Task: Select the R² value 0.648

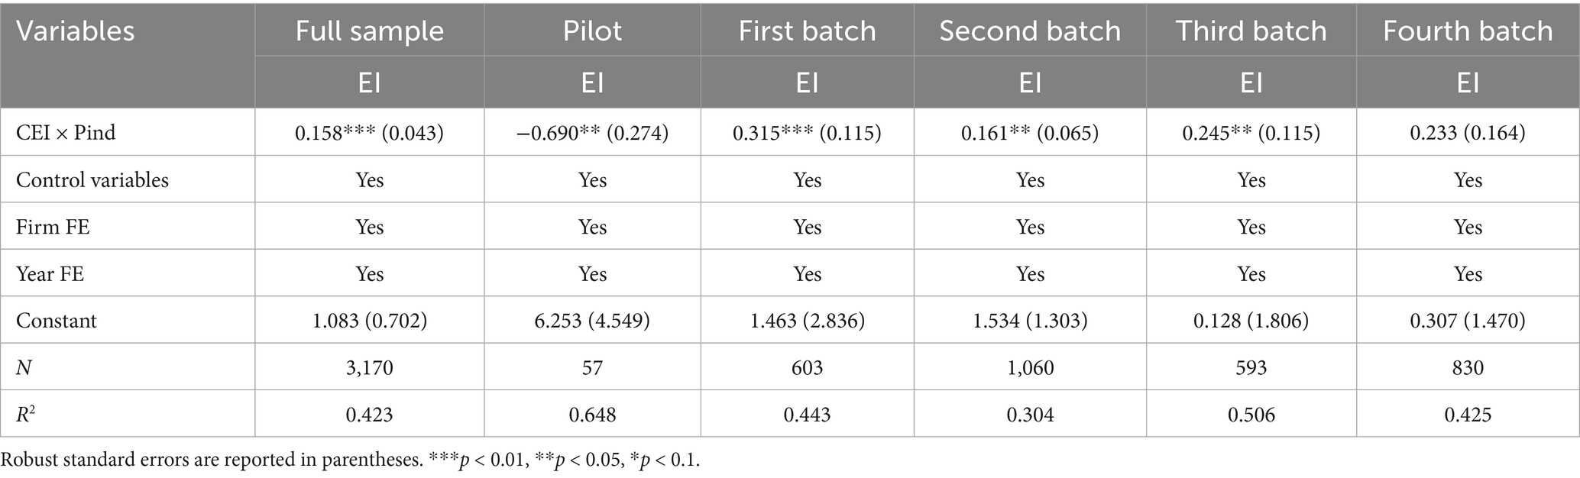Action: [592, 415]
